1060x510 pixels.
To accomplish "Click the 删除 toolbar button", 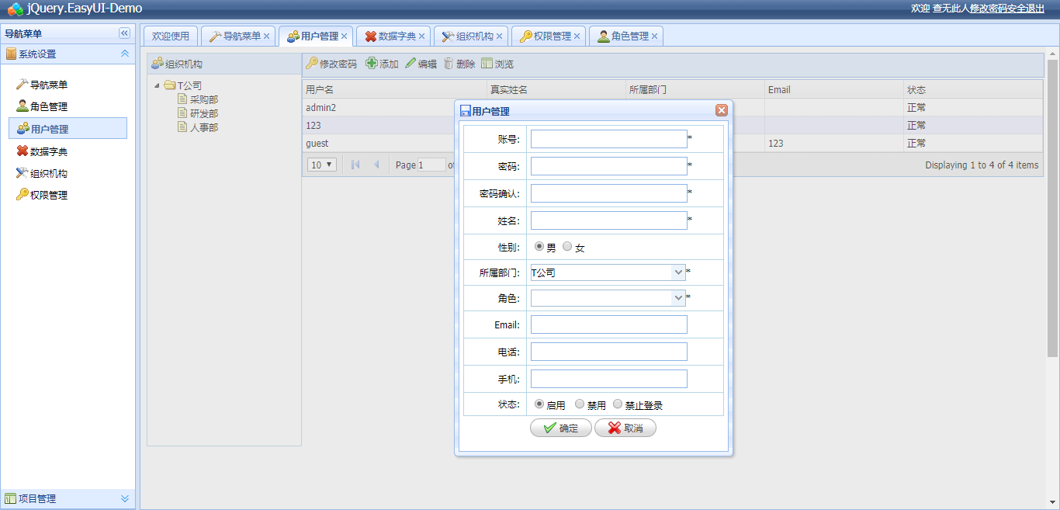I will point(459,64).
